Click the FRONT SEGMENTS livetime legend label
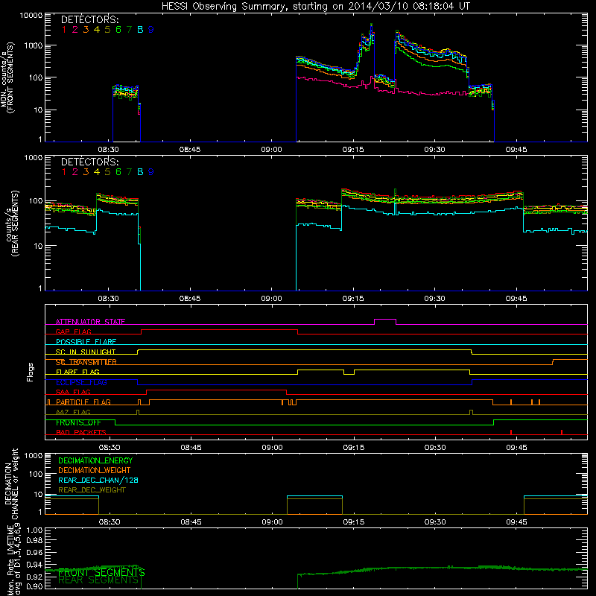Screen dimensions: 596x596 101,572
